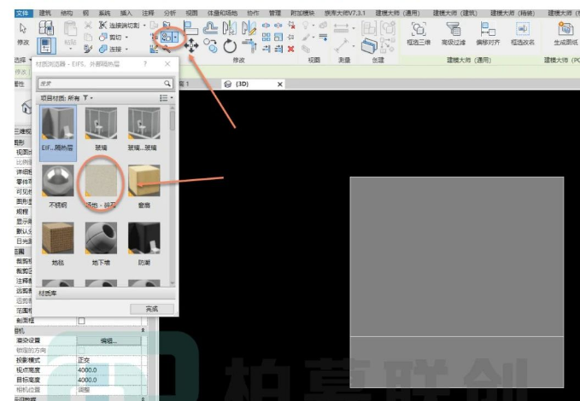This screenshot has width=580, height=401.
Task: Select the 地下墙 material thumbnail
Action: [x=101, y=238]
